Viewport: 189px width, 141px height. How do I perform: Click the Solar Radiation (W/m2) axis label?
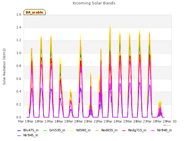4,67
